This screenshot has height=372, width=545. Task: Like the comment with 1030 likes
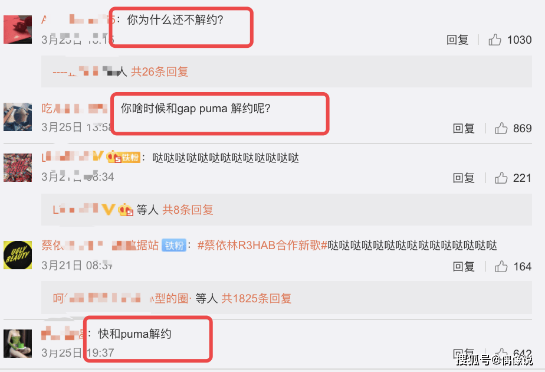[495, 40]
